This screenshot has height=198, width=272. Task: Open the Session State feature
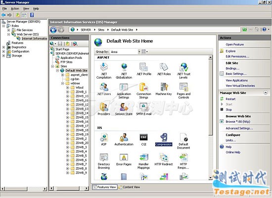click(124, 109)
